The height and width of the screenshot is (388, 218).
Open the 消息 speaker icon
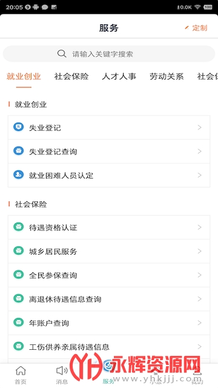point(62,370)
